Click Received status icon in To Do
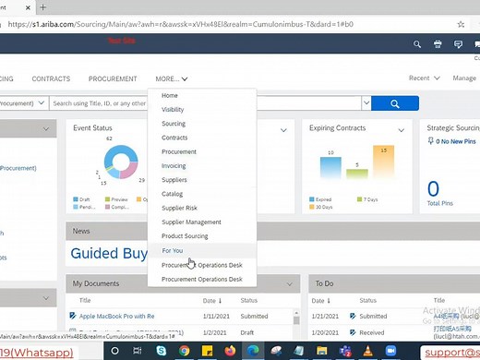This screenshot has height=360, width=480. point(353,332)
